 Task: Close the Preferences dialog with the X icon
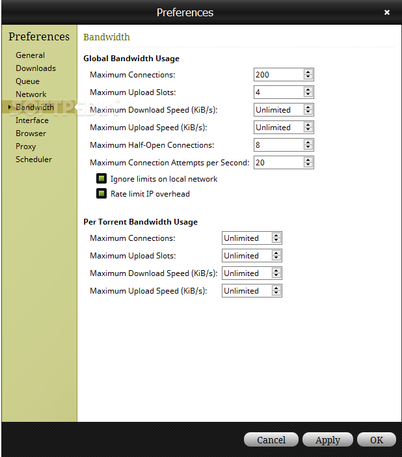point(386,12)
